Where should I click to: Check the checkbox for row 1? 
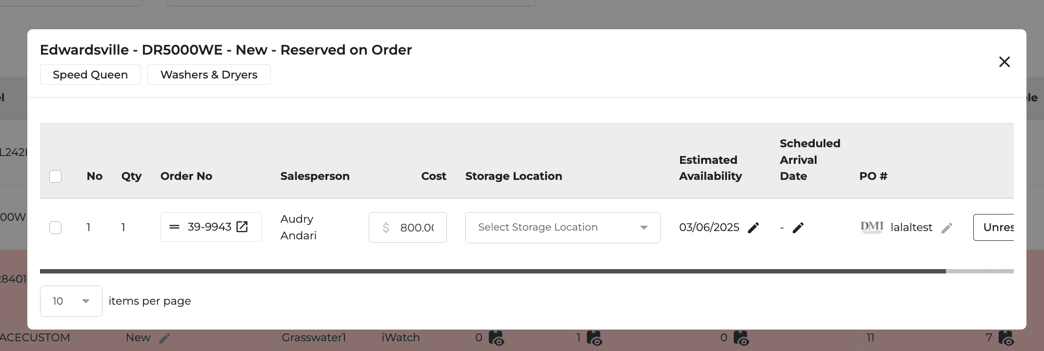56,228
